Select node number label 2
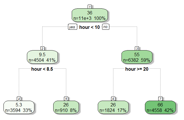184x120 pixels. [42, 48]
